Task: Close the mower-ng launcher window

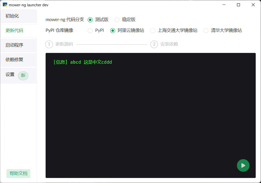Action: click(253, 5)
